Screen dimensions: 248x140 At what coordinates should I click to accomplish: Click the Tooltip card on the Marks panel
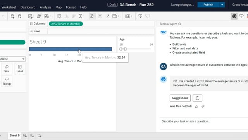pos(7,81)
